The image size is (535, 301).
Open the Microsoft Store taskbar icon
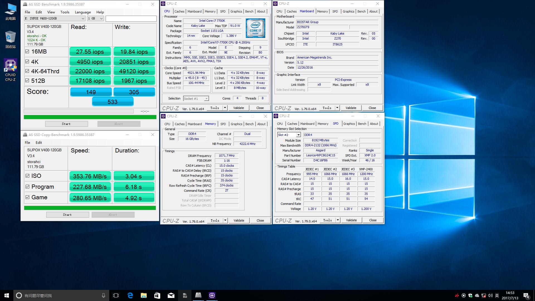pyautogui.click(x=157, y=295)
